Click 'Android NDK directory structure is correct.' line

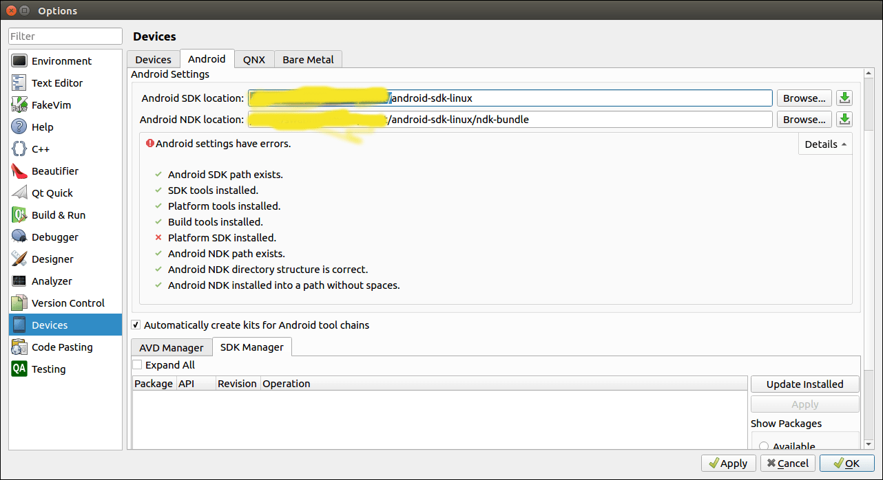(x=268, y=270)
